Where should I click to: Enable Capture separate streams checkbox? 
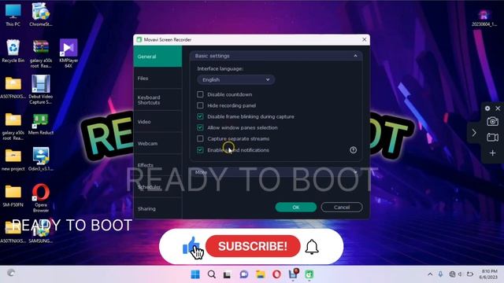coord(200,138)
